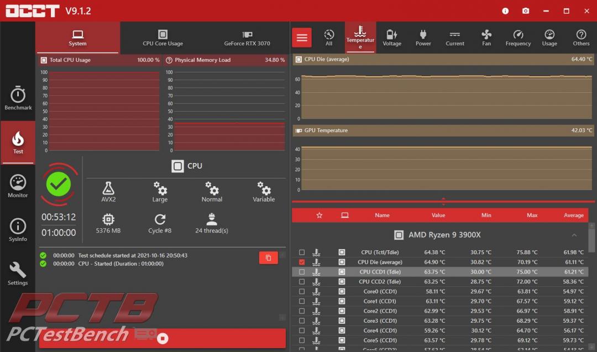
Task: Switch to the GeForce RTX 3070 tab
Action: click(x=247, y=37)
